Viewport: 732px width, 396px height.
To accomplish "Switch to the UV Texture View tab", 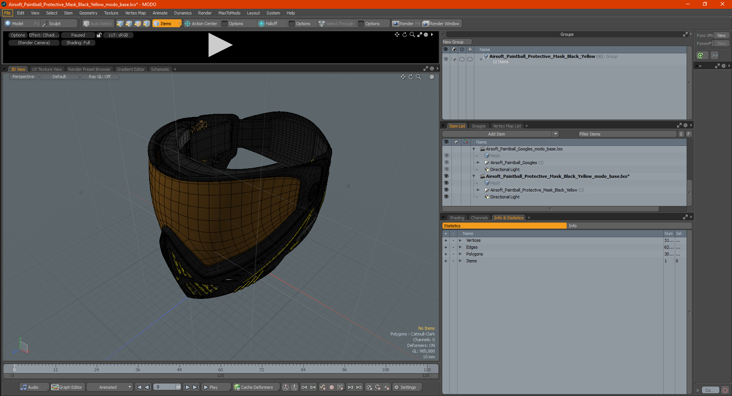I will [47, 69].
